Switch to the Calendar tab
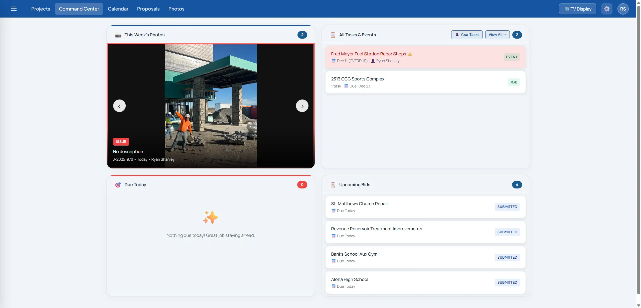This screenshot has height=308, width=641. tap(118, 9)
